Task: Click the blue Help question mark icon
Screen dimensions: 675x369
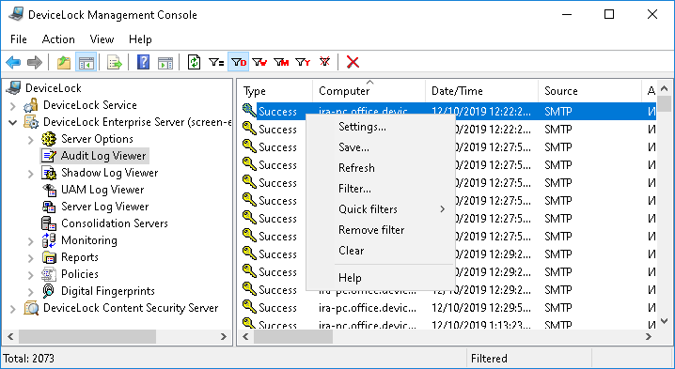Action: (143, 62)
